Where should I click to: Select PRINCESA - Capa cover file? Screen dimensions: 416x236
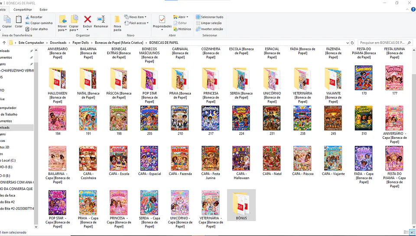[x=119, y=209]
